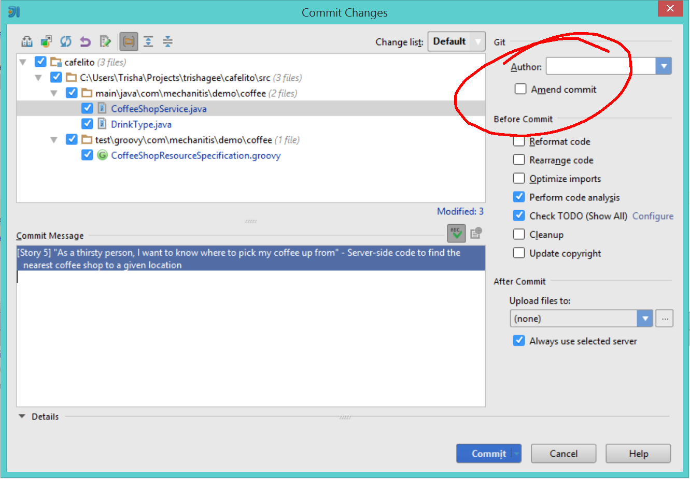
Task: Disable the Perform code analysis checkbox
Action: [519, 197]
